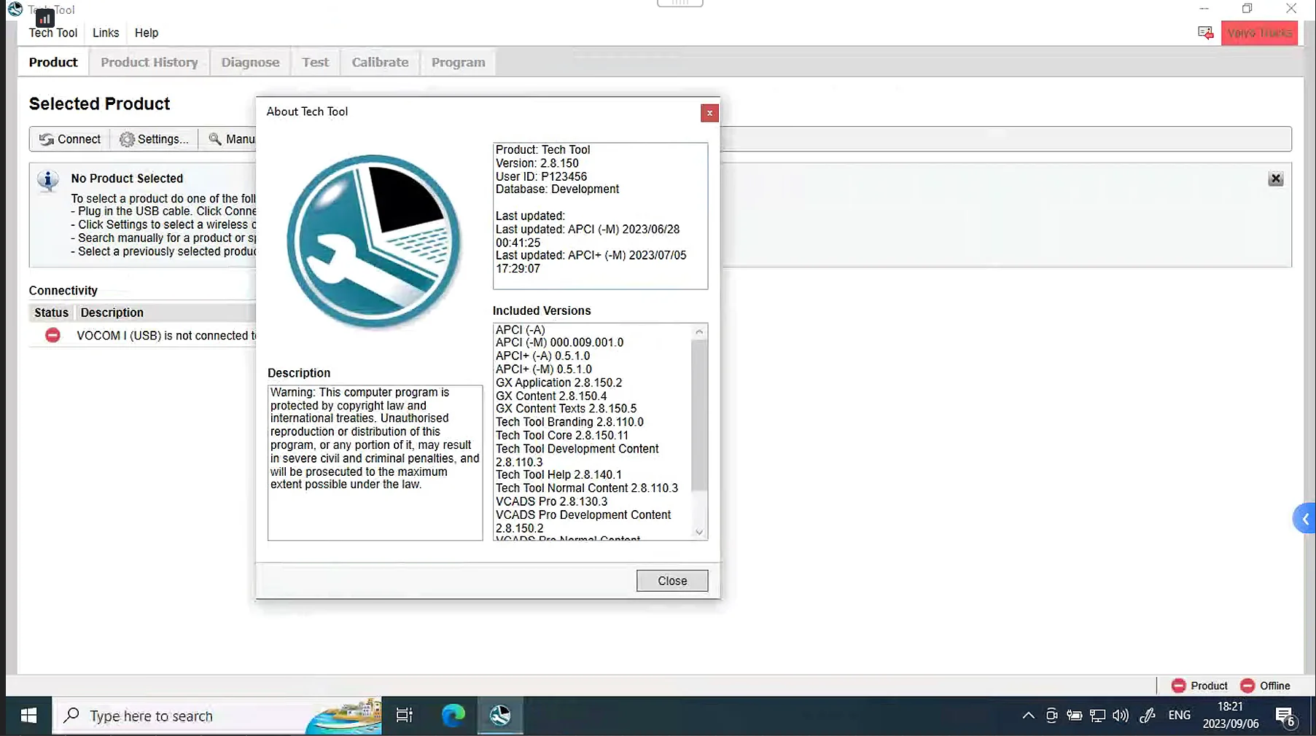The image size is (1316, 736).
Task: Open the Tech Tool menu
Action: pyautogui.click(x=52, y=33)
